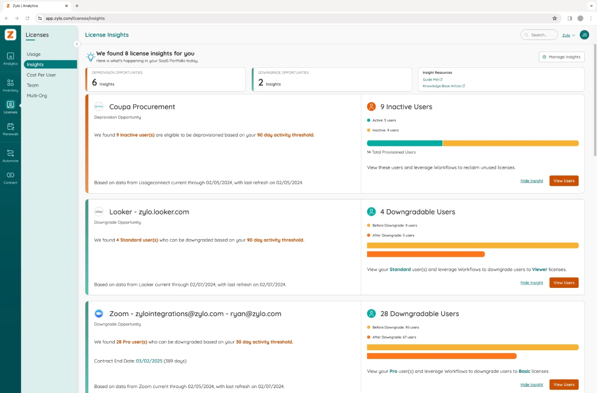Open the Analytics sidebar icon
The image size is (597, 393).
(10, 58)
